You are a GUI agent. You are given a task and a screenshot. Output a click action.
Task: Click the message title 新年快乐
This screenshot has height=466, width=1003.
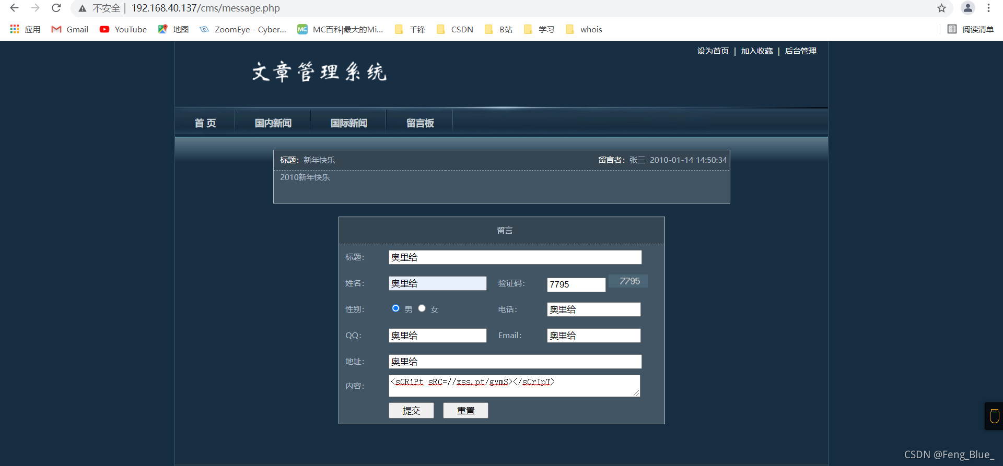point(319,160)
